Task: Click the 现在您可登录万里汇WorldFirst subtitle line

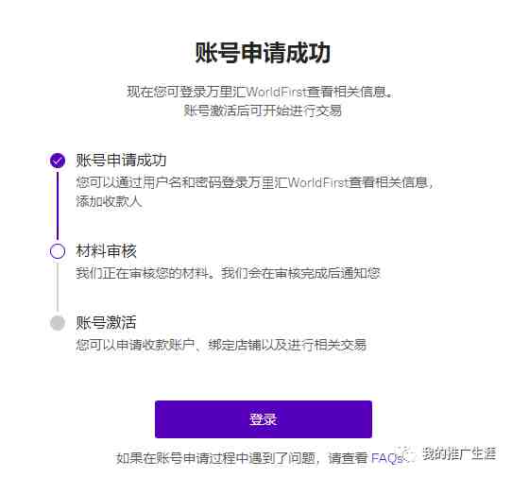Action: [x=260, y=92]
